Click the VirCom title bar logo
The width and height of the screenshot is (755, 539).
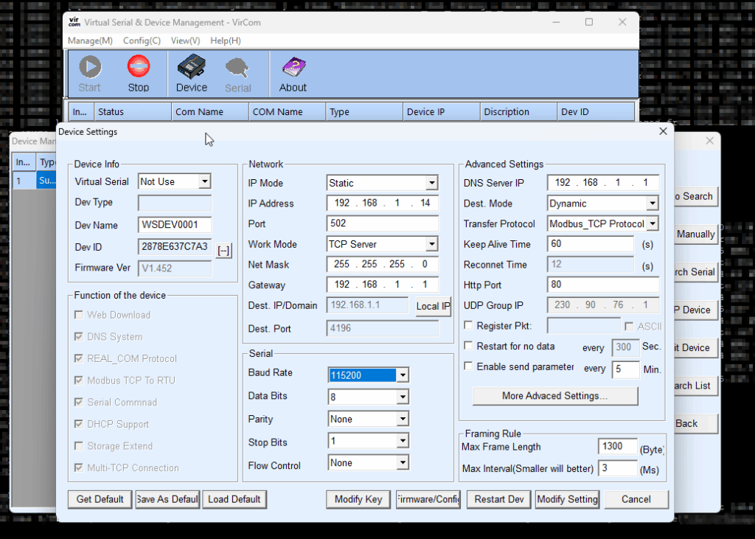(x=74, y=22)
